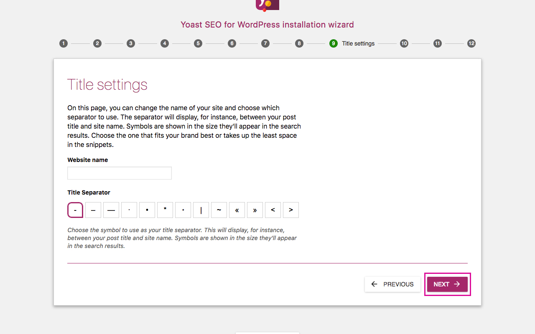Image resolution: width=535 pixels, height=334 pixels.
Task: Go to wizard step 2
Action: pyautogui.click(x=97, y=43)
